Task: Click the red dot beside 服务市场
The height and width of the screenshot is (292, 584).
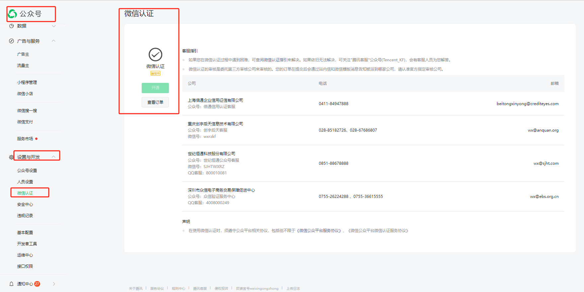Action: (x=36, y=139)
